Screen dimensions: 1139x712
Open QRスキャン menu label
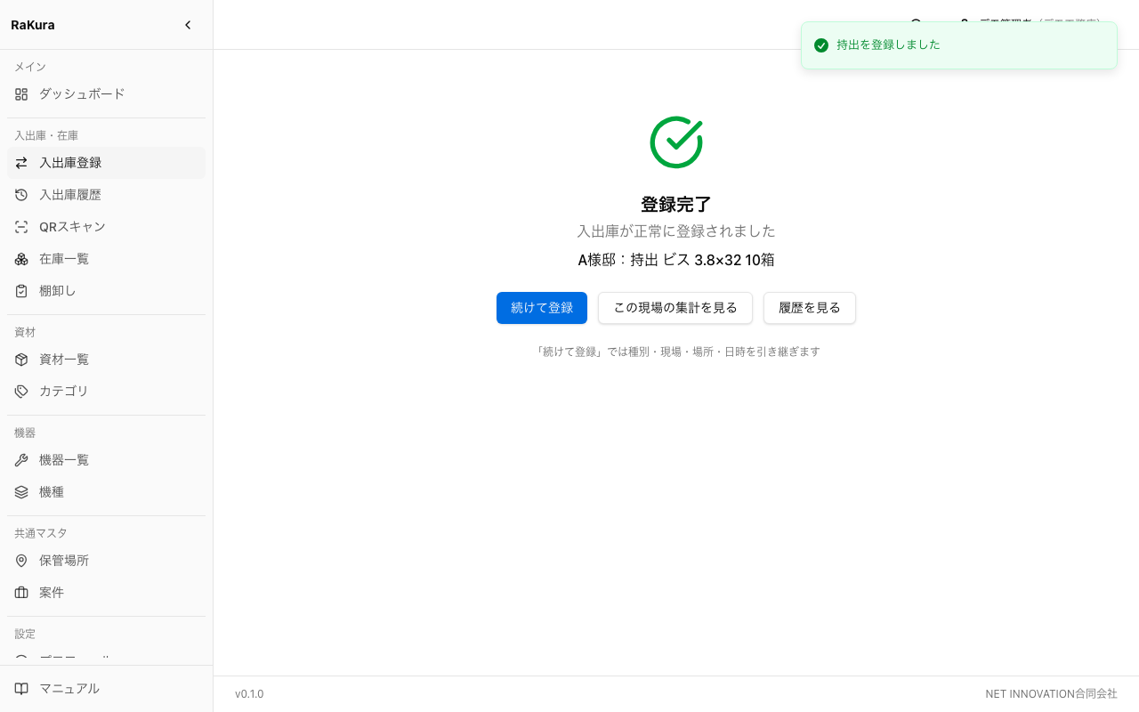coord(72,227)
